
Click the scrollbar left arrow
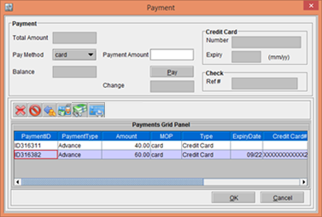pos(17,182)
